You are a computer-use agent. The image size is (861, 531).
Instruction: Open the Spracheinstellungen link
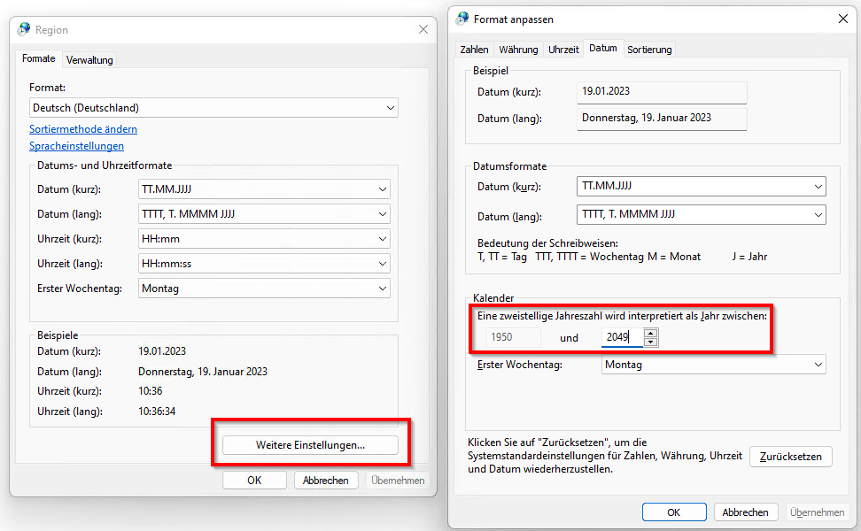click(76, 146)
